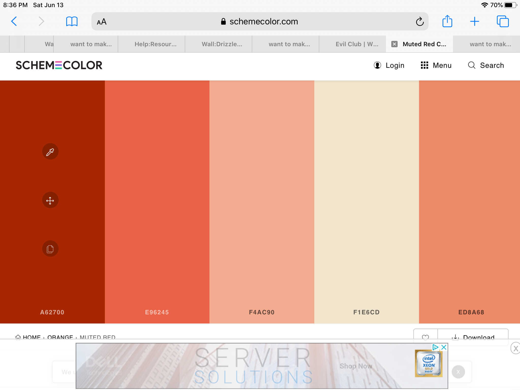Reload the page with refresh icon
This screenshot has height=390, width=520.
coord(420,22)
